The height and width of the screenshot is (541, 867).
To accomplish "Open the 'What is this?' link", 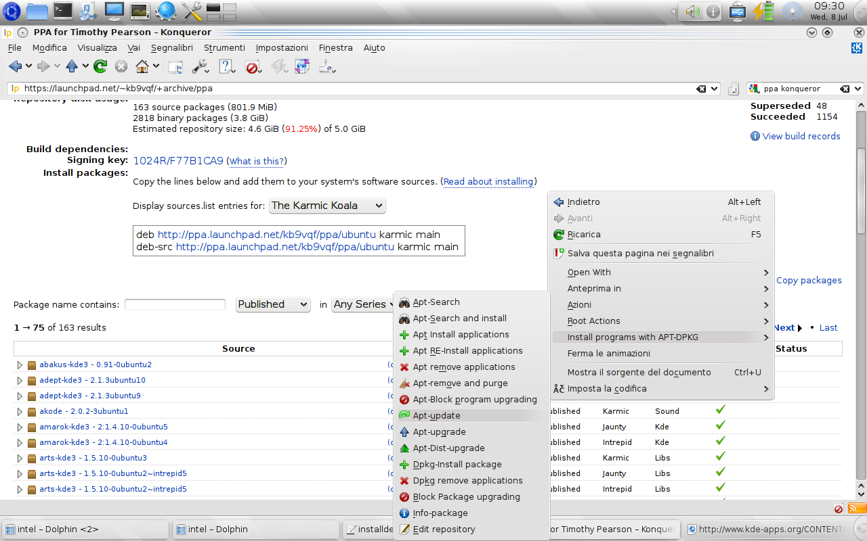I will pyautogui.click(x=256, y=161).
